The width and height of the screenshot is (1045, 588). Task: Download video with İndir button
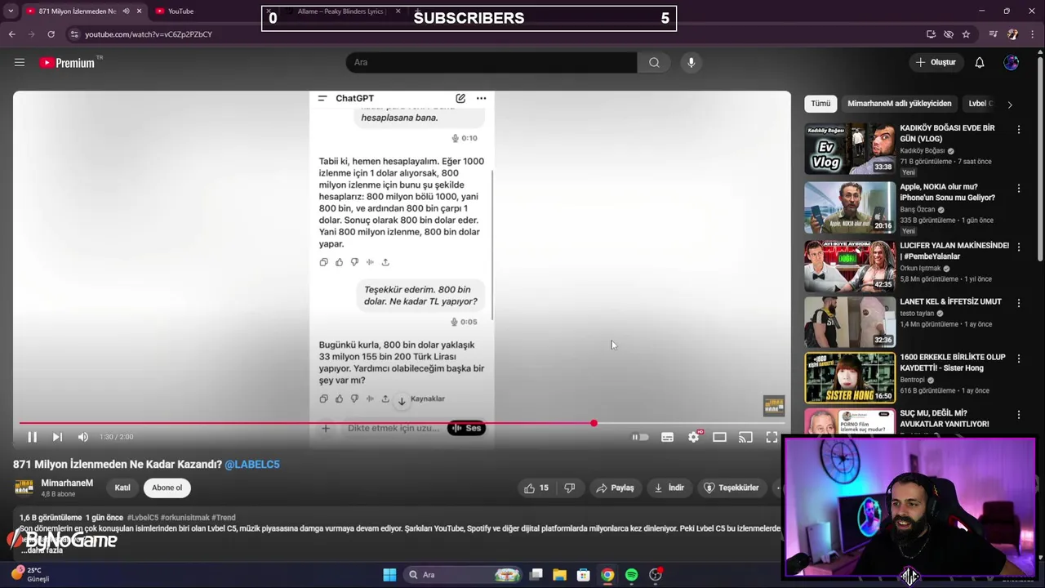click(669, 488)
